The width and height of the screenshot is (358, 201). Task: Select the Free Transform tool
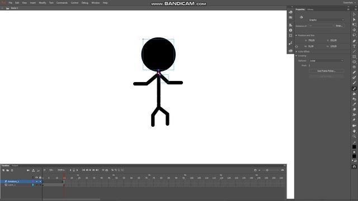click(x=354, y=25)
